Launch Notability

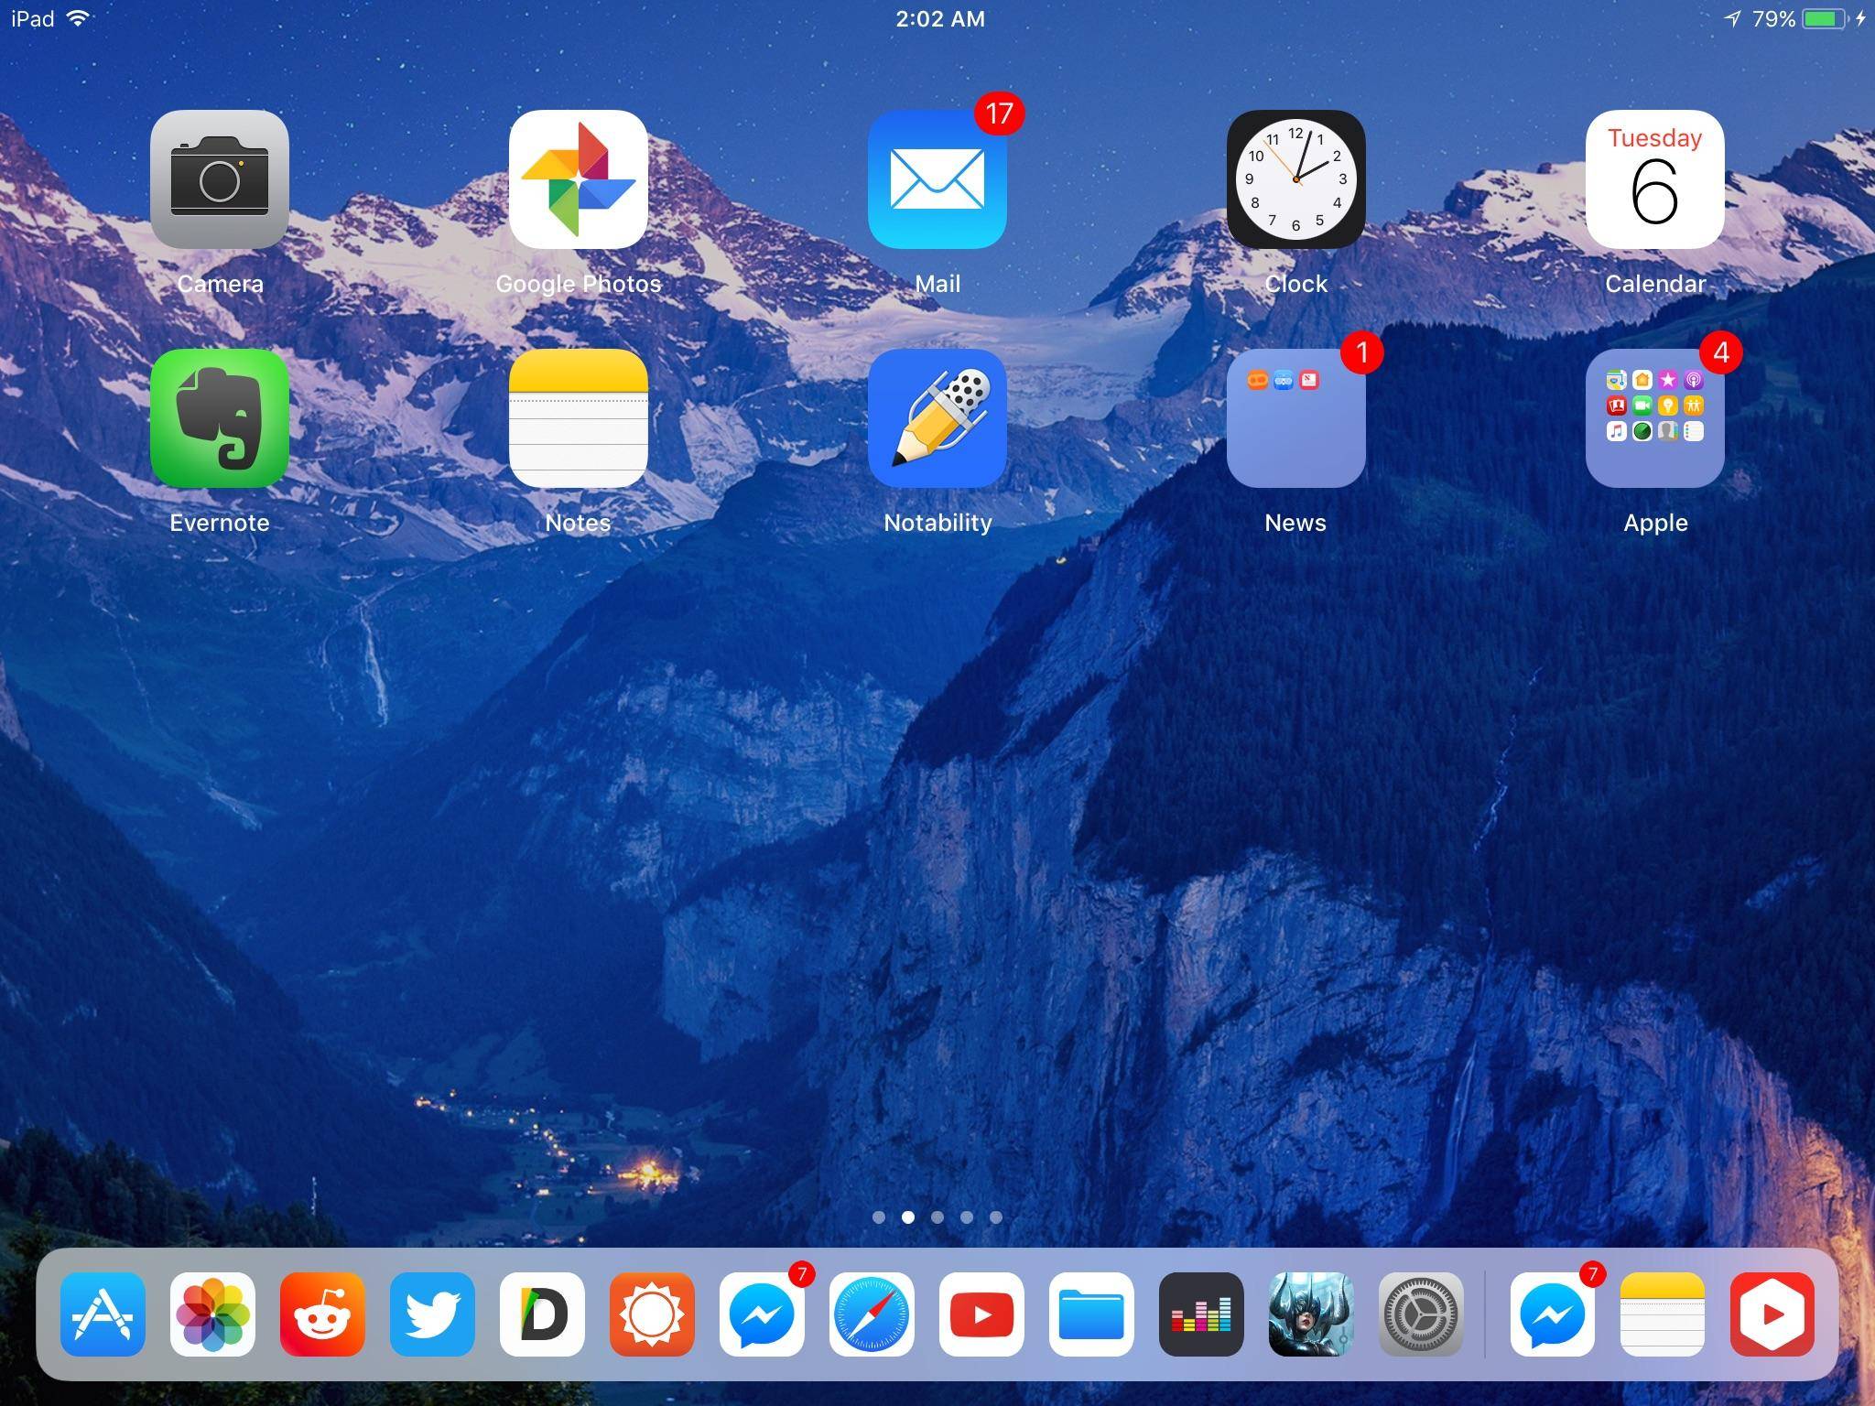point(937,418)
